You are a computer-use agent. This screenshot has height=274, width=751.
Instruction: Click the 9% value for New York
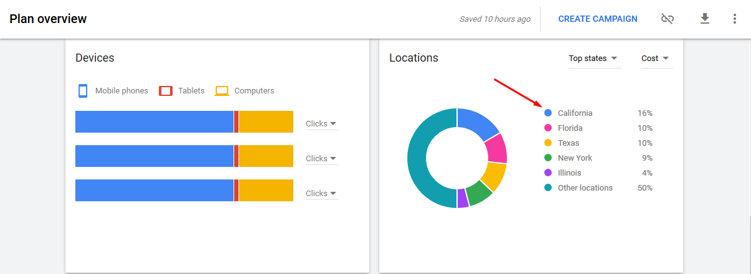click(647, 158)
